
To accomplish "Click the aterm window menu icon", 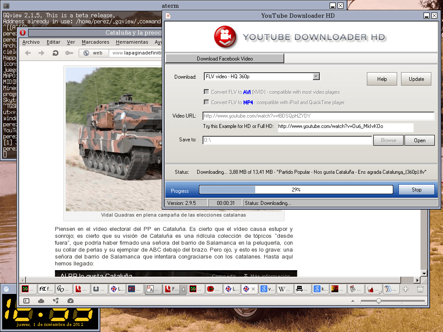I will click(x=6, y=5).
